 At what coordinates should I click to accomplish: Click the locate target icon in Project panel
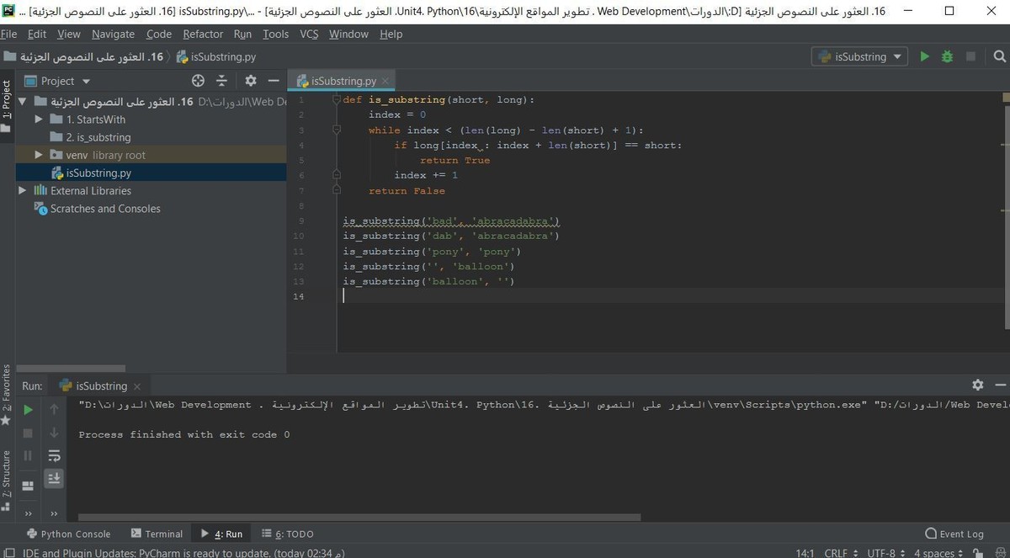[x=198, y=81]
